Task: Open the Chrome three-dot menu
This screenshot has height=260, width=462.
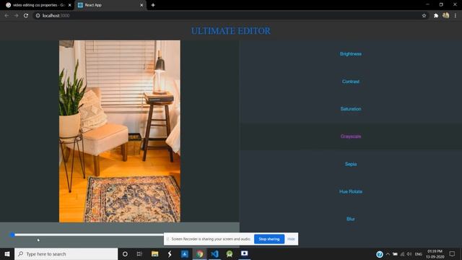Action: (456, 15)
